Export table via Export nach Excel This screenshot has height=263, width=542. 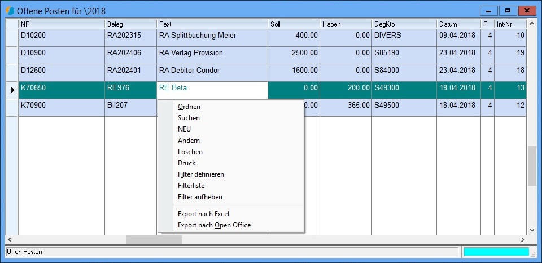203,214
